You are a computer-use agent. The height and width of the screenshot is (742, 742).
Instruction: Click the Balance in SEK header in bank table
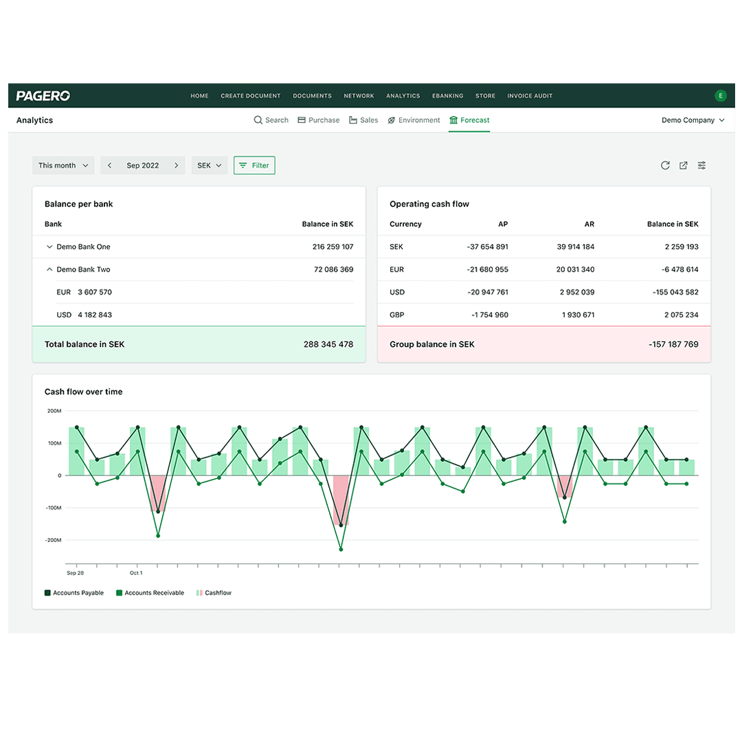(328, 224)
